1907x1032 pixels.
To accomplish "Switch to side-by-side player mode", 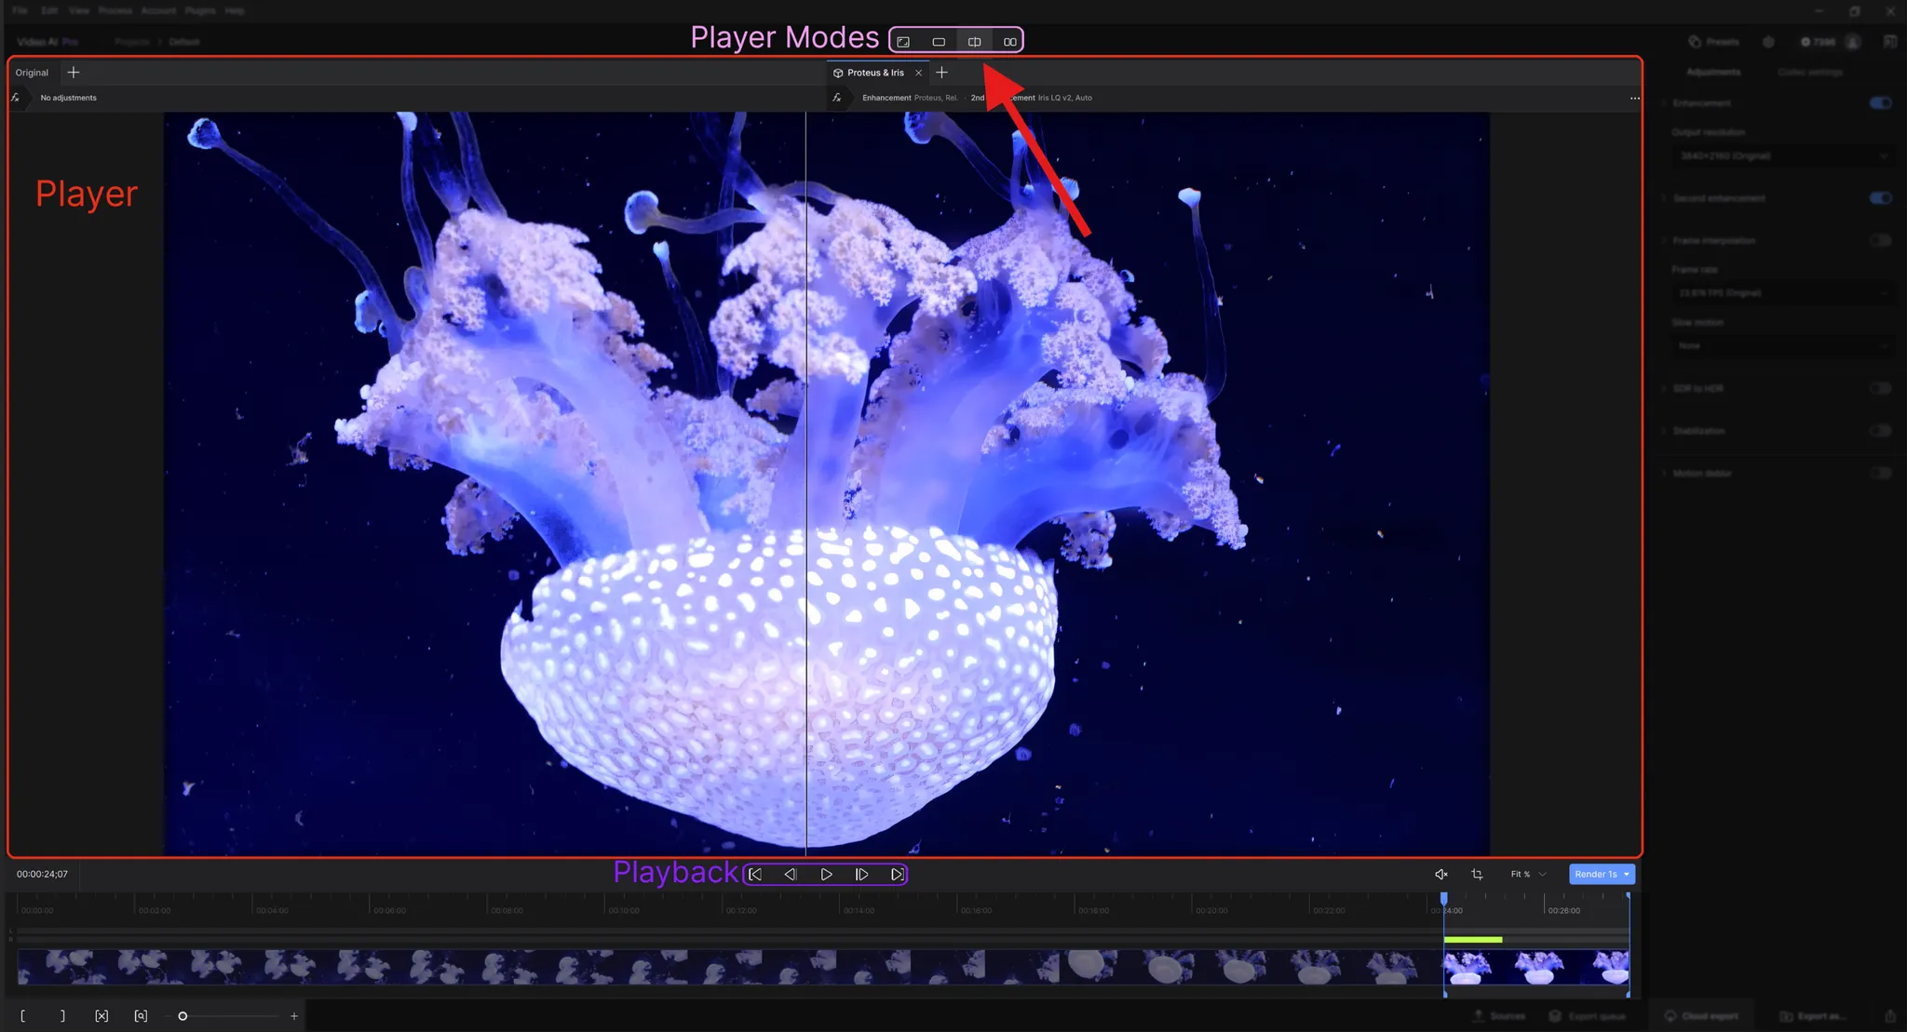I will point(1009,42).
